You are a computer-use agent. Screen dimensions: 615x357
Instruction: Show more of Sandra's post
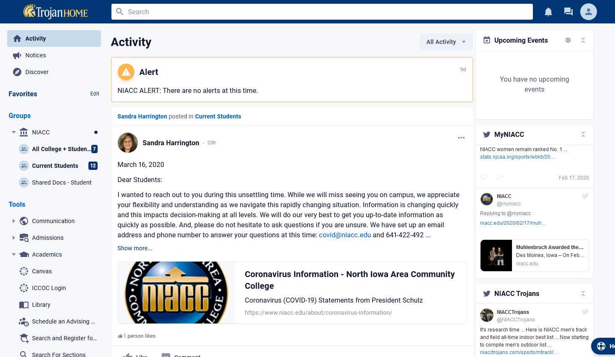pyautogui.click(x=135, y=248)
